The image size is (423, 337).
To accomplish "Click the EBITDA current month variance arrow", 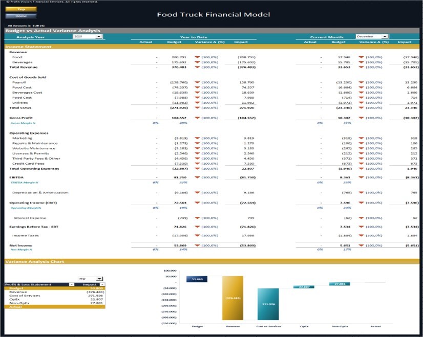I will click(x=361, y=177).
